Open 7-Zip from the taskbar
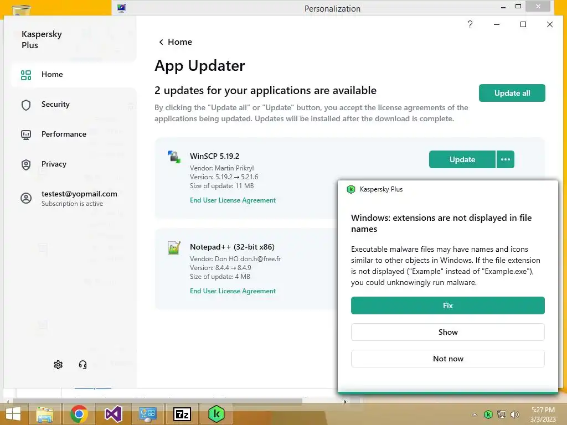 (182, 414)
